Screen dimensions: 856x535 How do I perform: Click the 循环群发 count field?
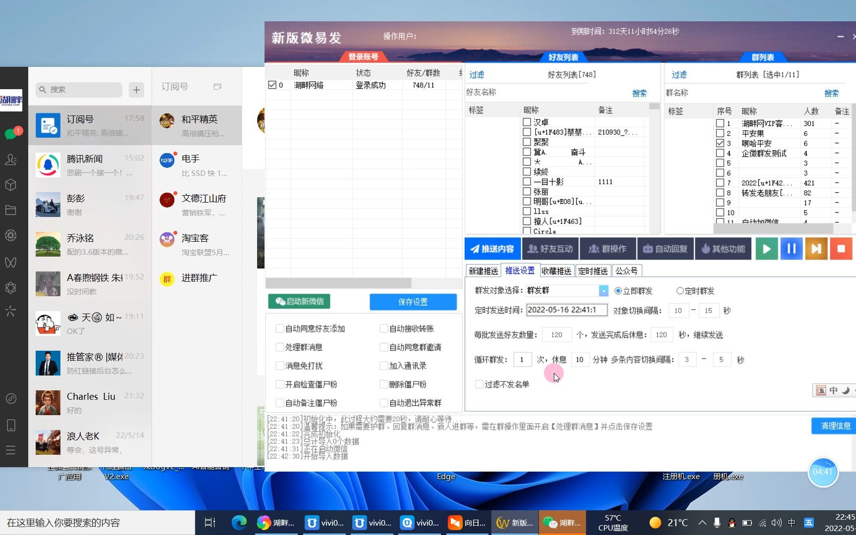[522, 360]
